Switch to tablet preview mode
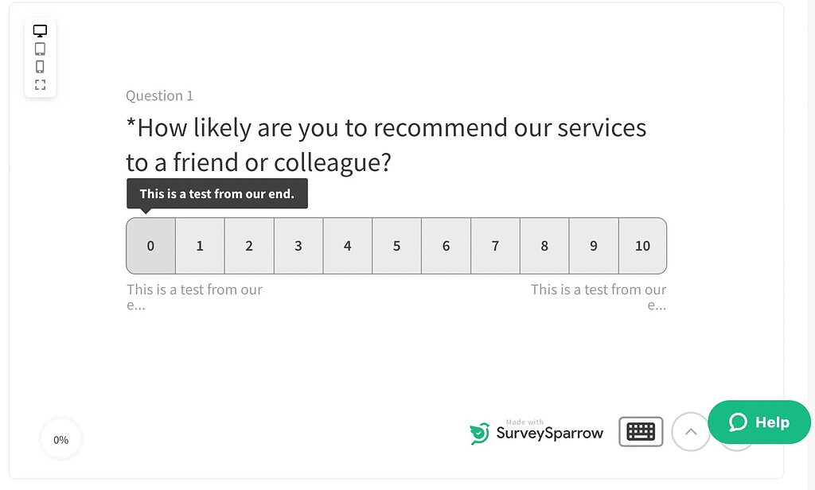 [x=40, y=49]
